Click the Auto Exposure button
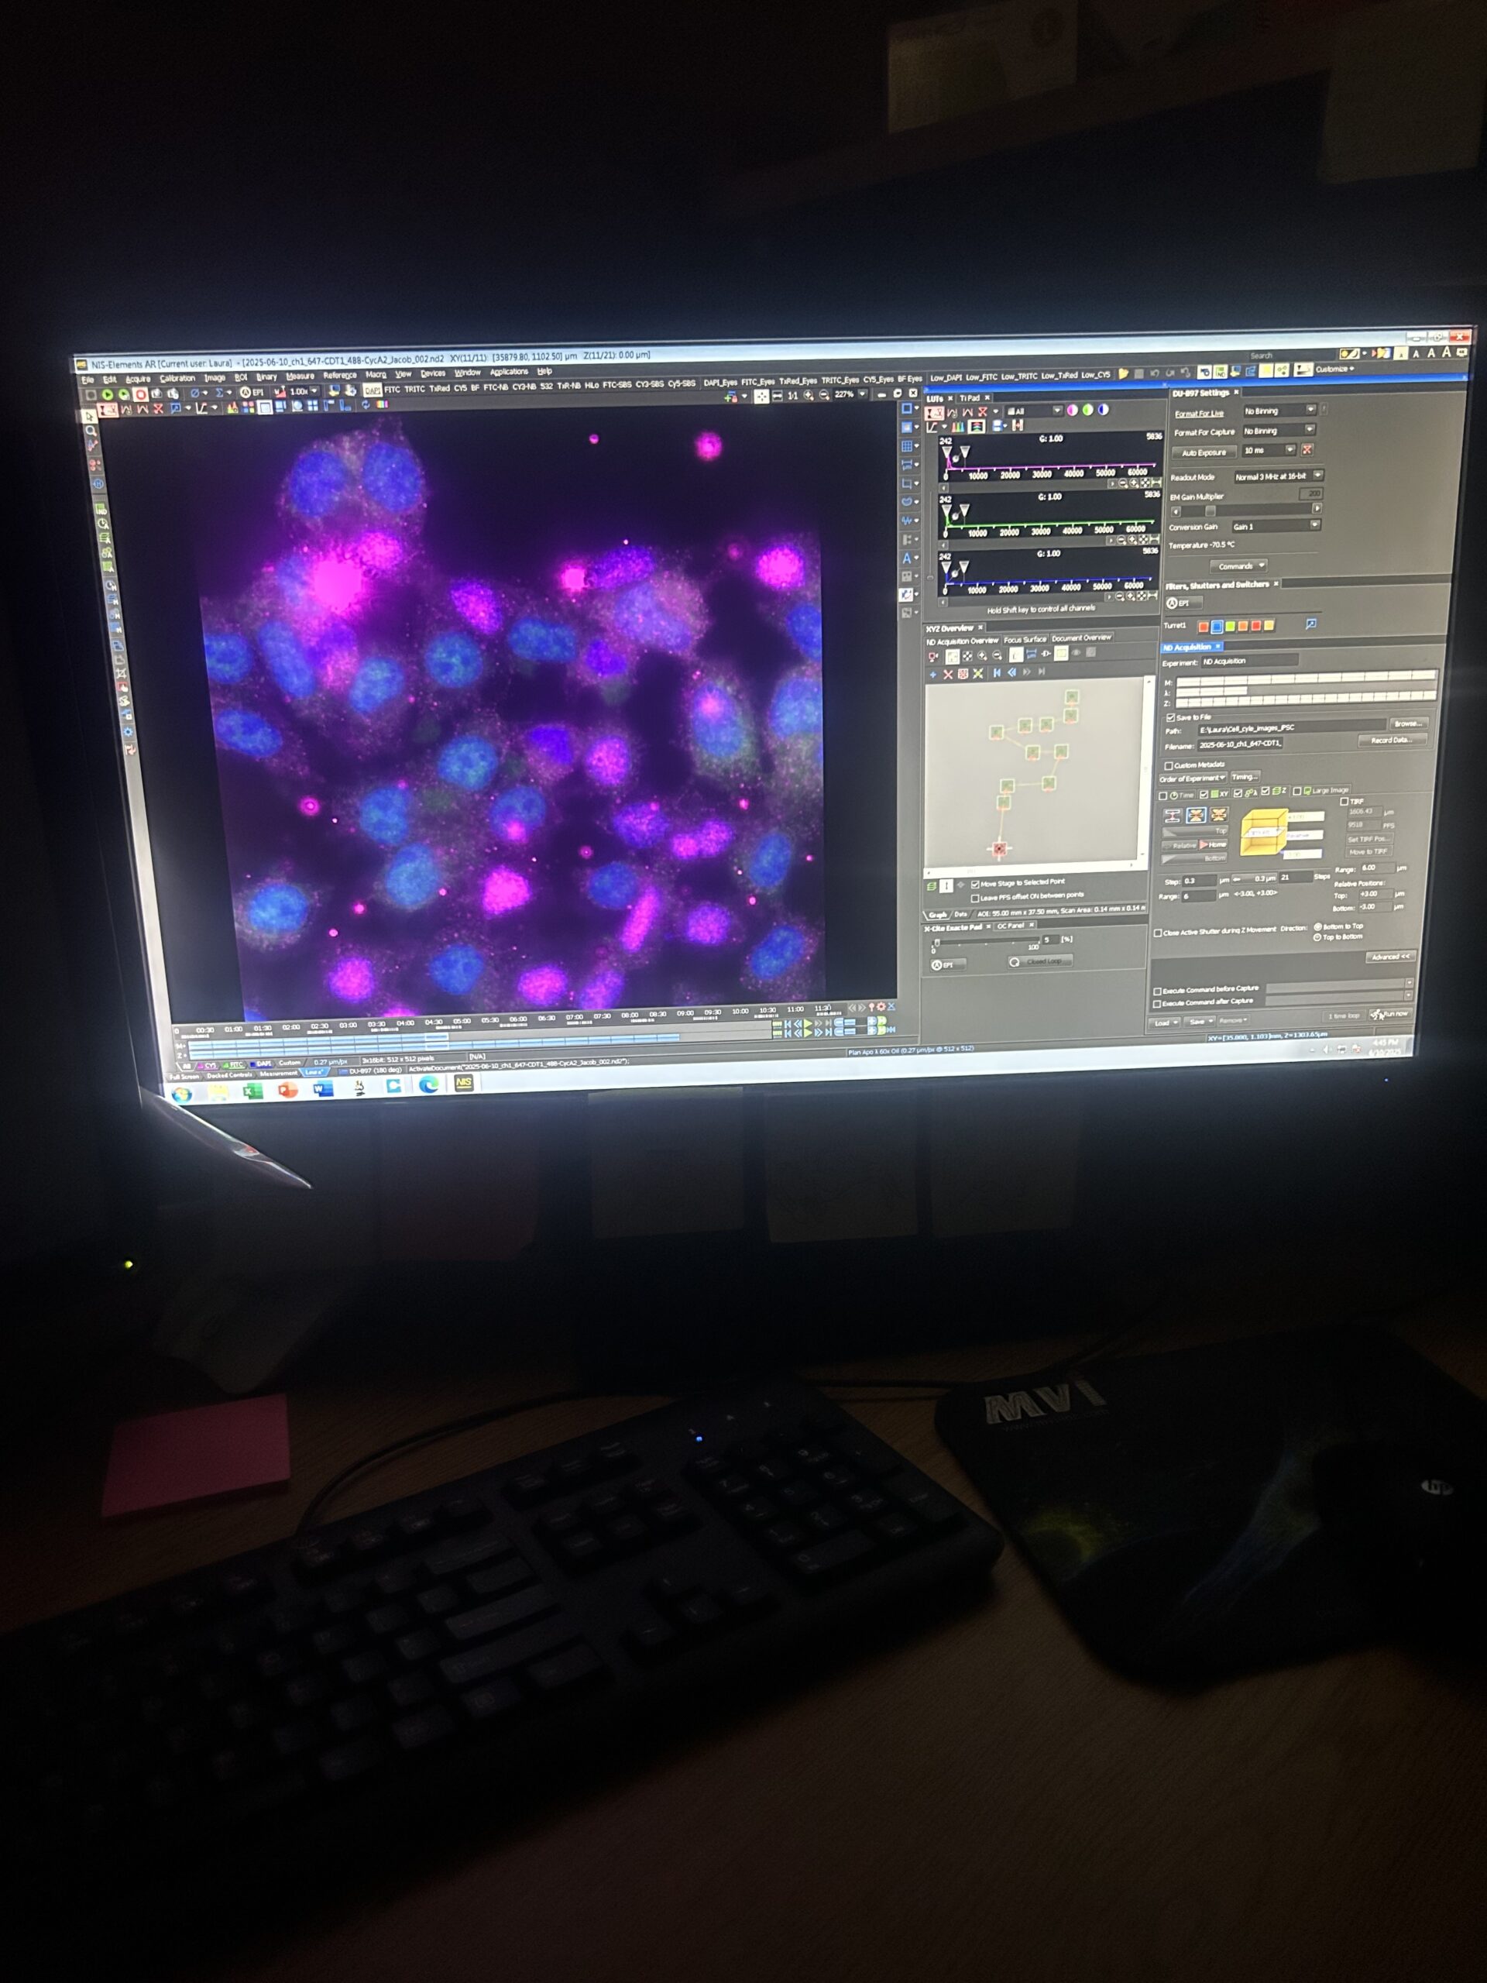 click(1203, 452)
